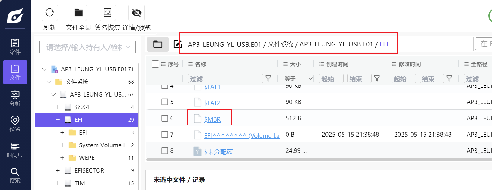This screenshot has width=492, height=190.
Task: Click the edit path icon beside breadcrumb
Action: click(x=178, y=44)
